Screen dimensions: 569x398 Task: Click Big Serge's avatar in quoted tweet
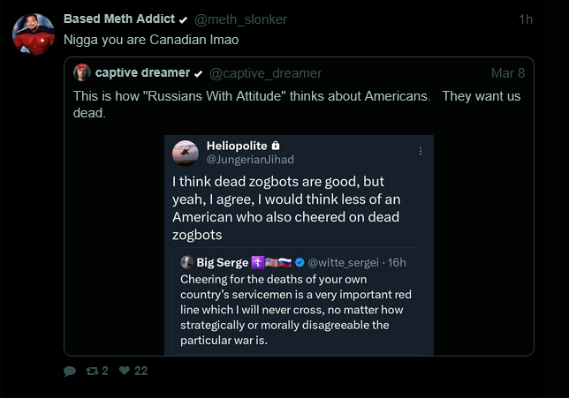click(x=186, y=262)
